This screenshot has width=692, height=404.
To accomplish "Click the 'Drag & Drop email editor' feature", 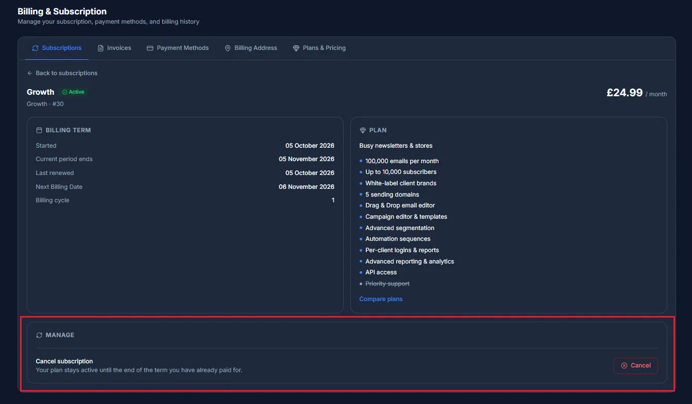I will (x=400, y=205).
